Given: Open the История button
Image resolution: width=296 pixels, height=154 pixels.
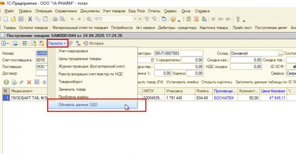Looking at the screenshot, I should (x=94, y=43).
